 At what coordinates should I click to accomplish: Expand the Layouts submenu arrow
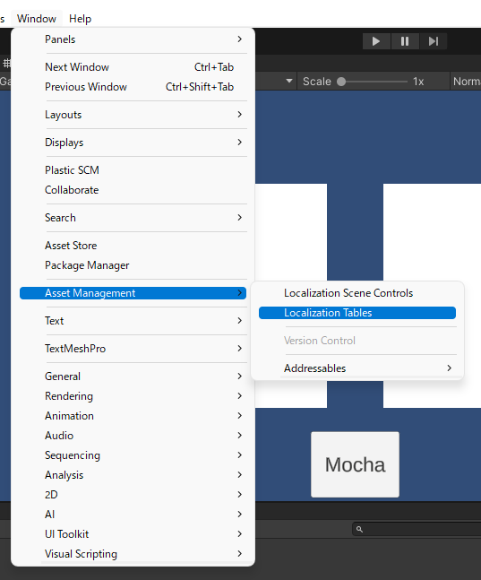point(239,115)
